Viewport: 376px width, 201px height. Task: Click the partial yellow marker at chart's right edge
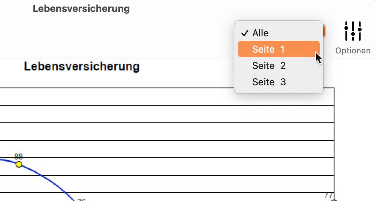click(x=334, y=200)
